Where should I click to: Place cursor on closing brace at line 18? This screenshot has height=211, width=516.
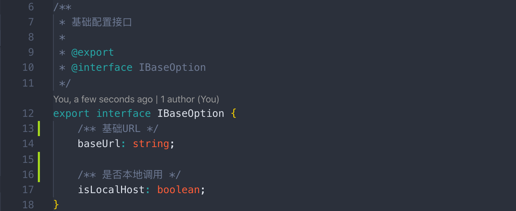(56, 205)
